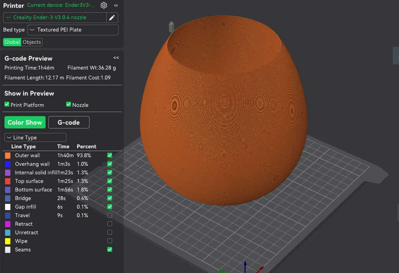399x273 pixels.
Task: Switch to the Objects tab
Action: (32, 42)
